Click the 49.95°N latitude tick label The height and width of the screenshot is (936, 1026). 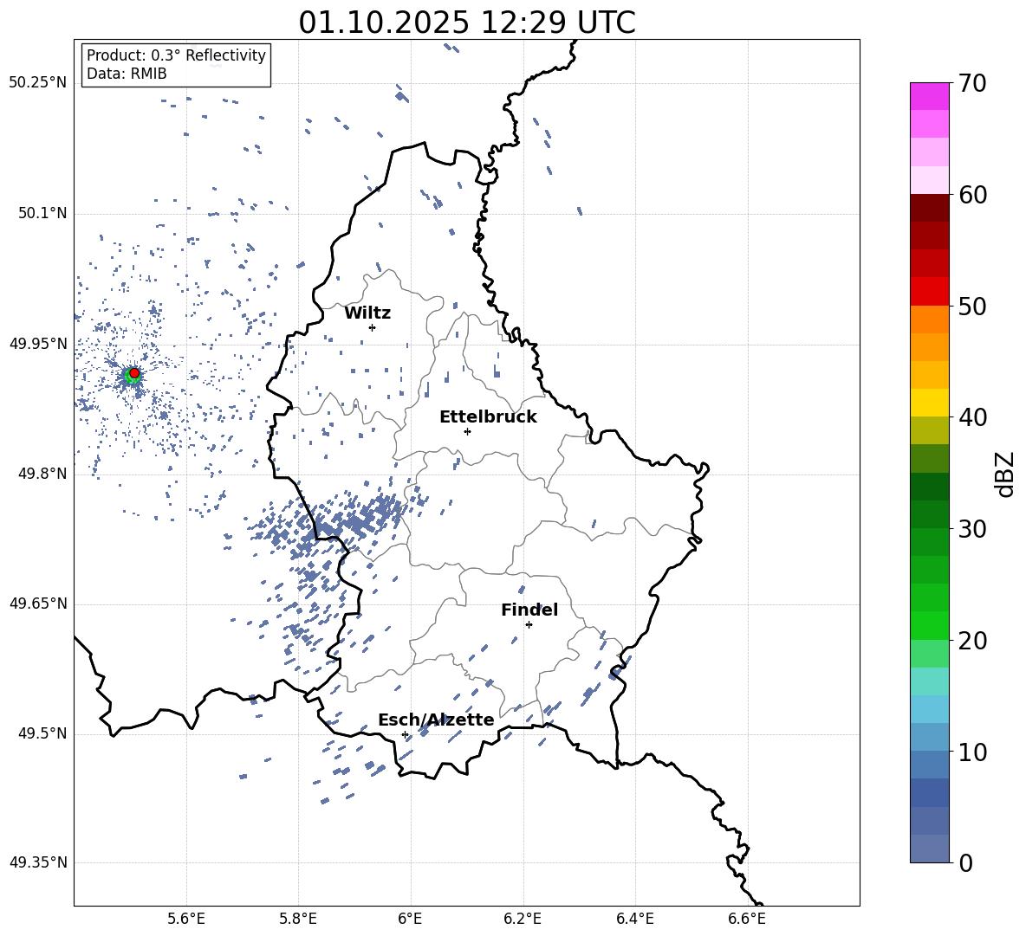tap(38, 344)
